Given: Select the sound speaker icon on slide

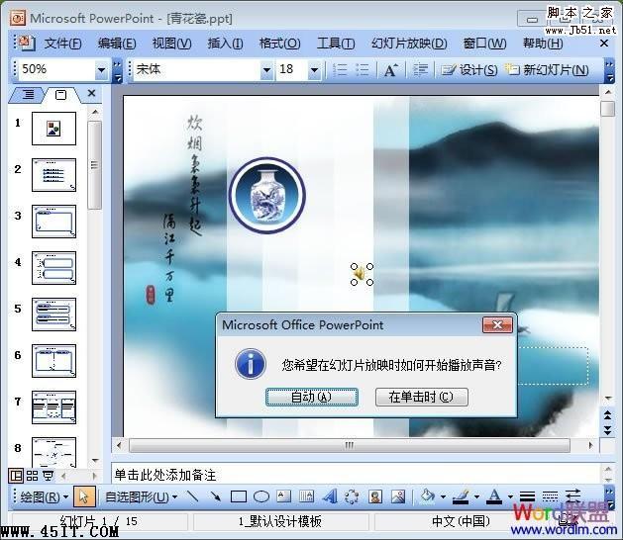Looking at the screenshot, I should 362,274.
